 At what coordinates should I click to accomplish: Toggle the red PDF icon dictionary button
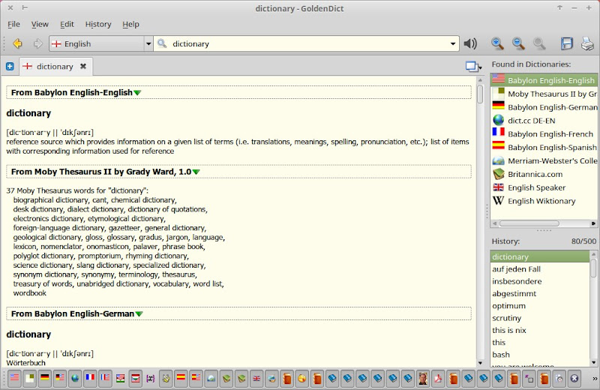tap(438, 379)
